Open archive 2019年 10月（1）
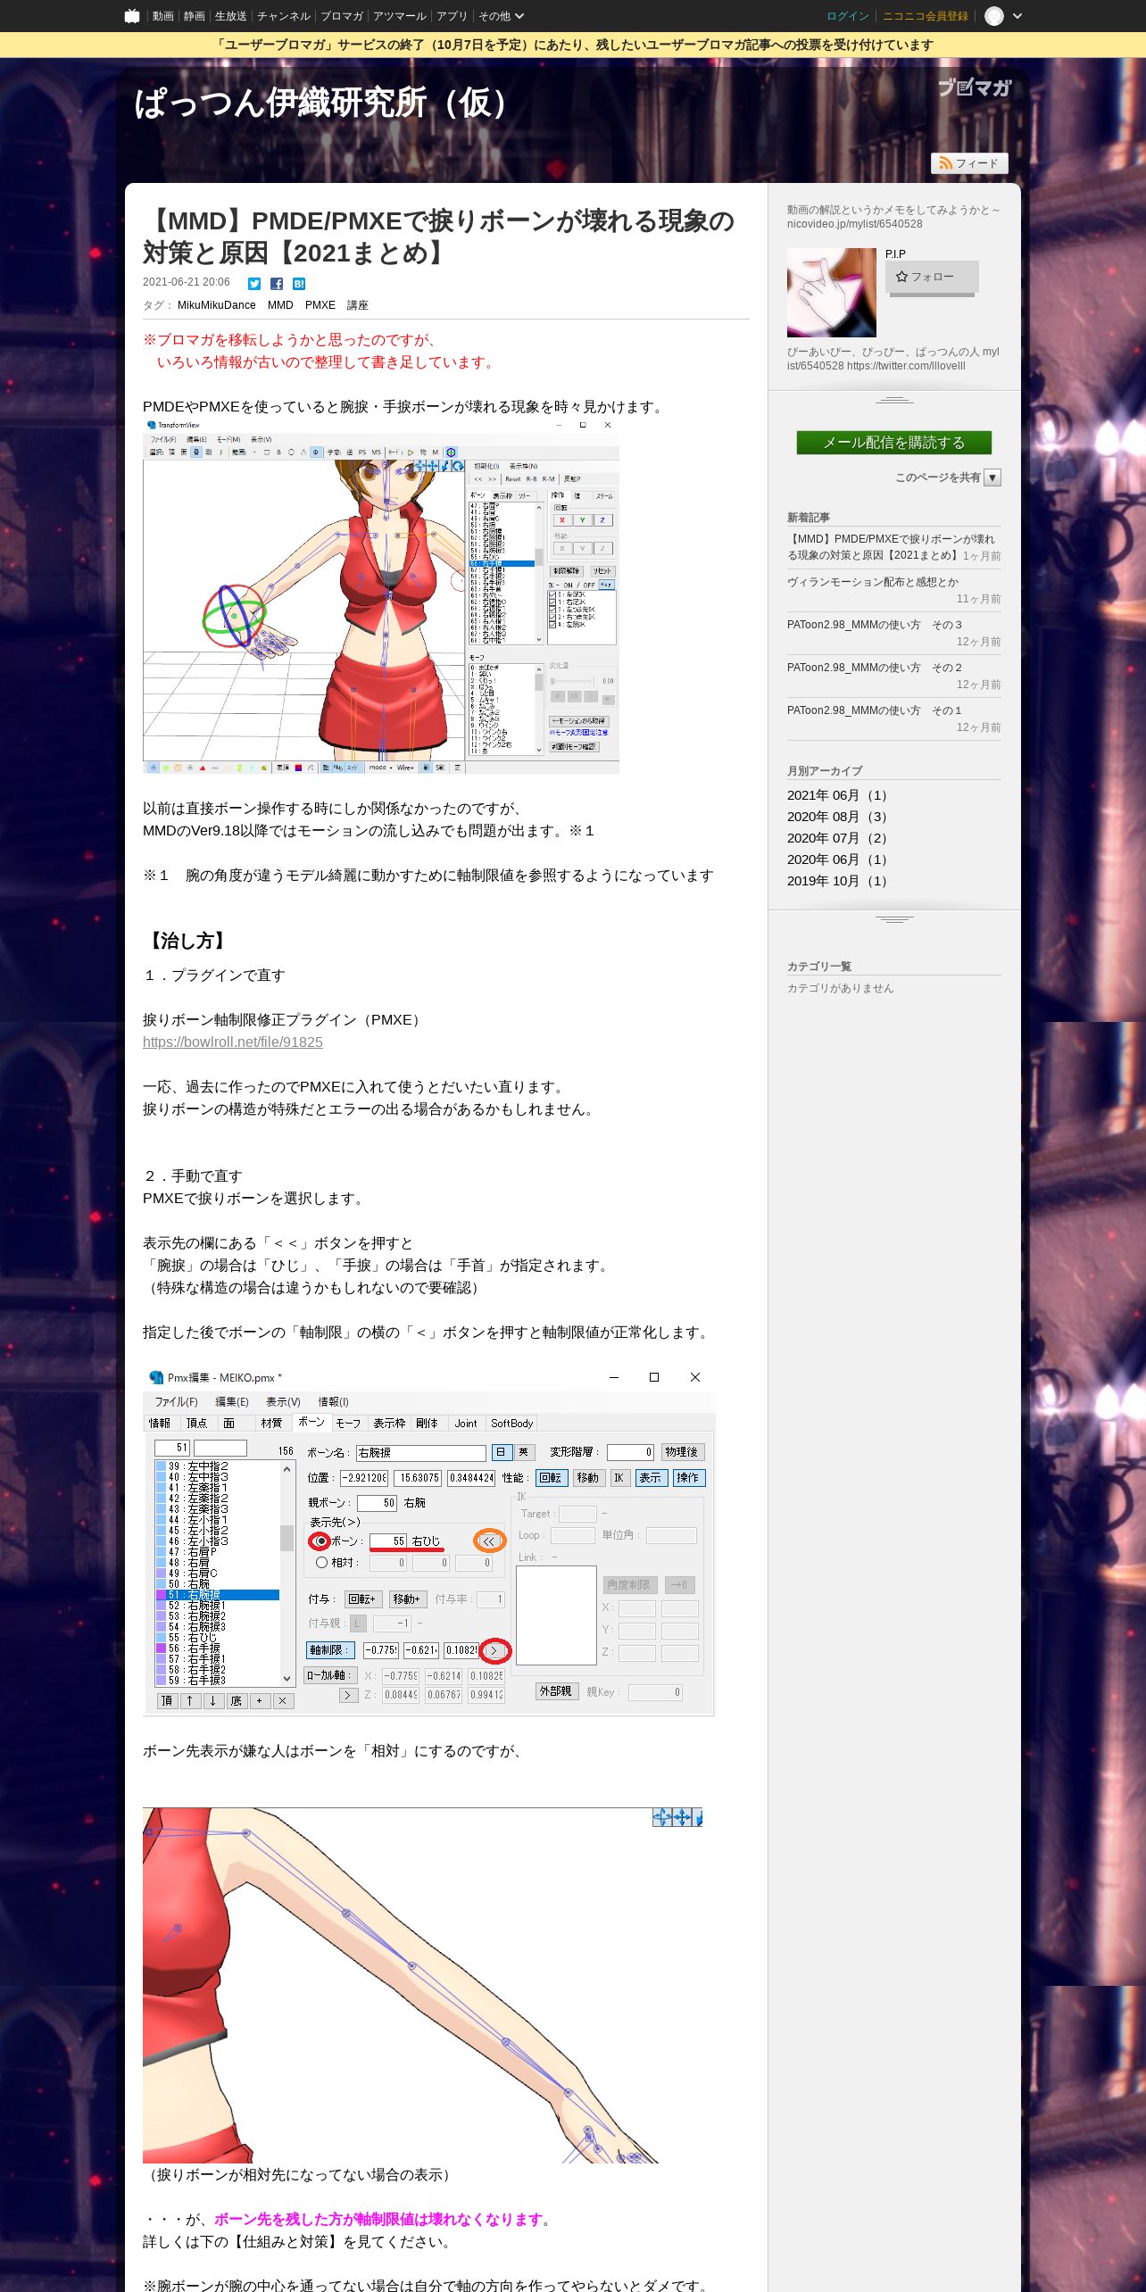 pos(836,881)
